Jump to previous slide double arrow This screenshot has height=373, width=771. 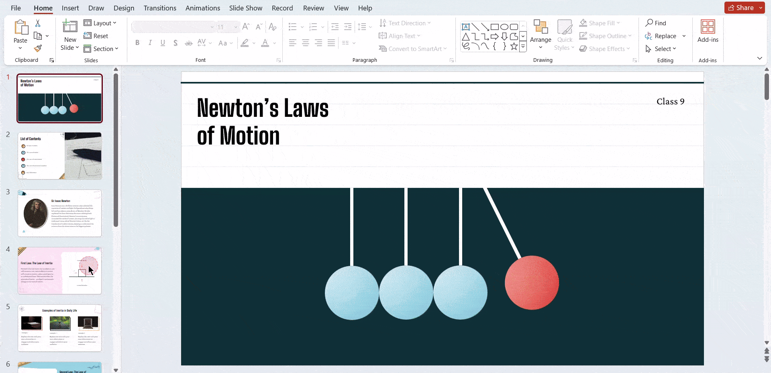click(767, 351)
